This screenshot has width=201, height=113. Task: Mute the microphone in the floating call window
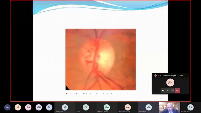tap(168, 91)
